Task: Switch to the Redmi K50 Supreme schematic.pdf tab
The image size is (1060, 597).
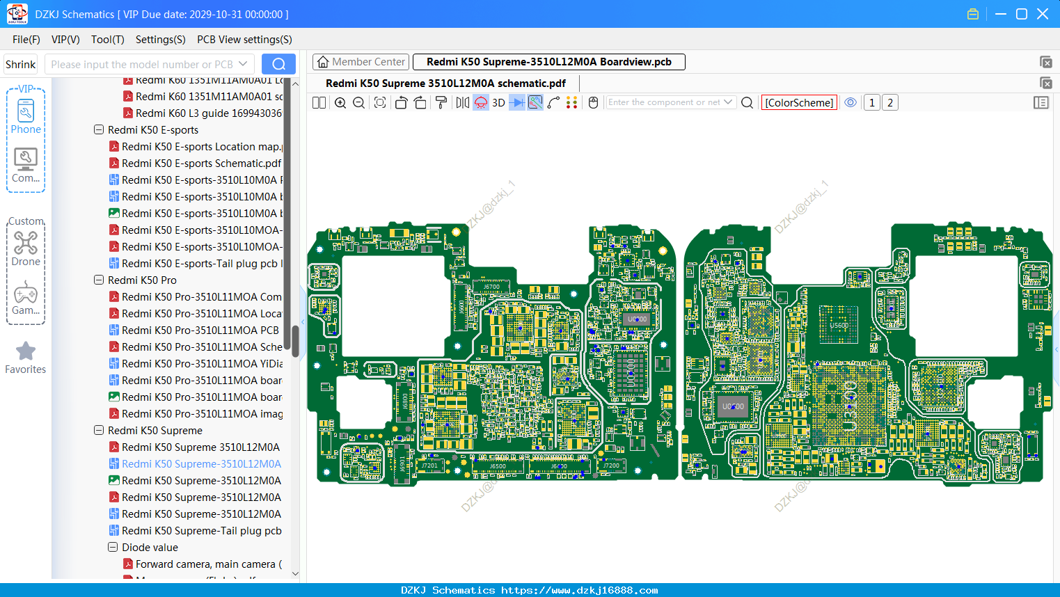Action: (x=445, y=83)
